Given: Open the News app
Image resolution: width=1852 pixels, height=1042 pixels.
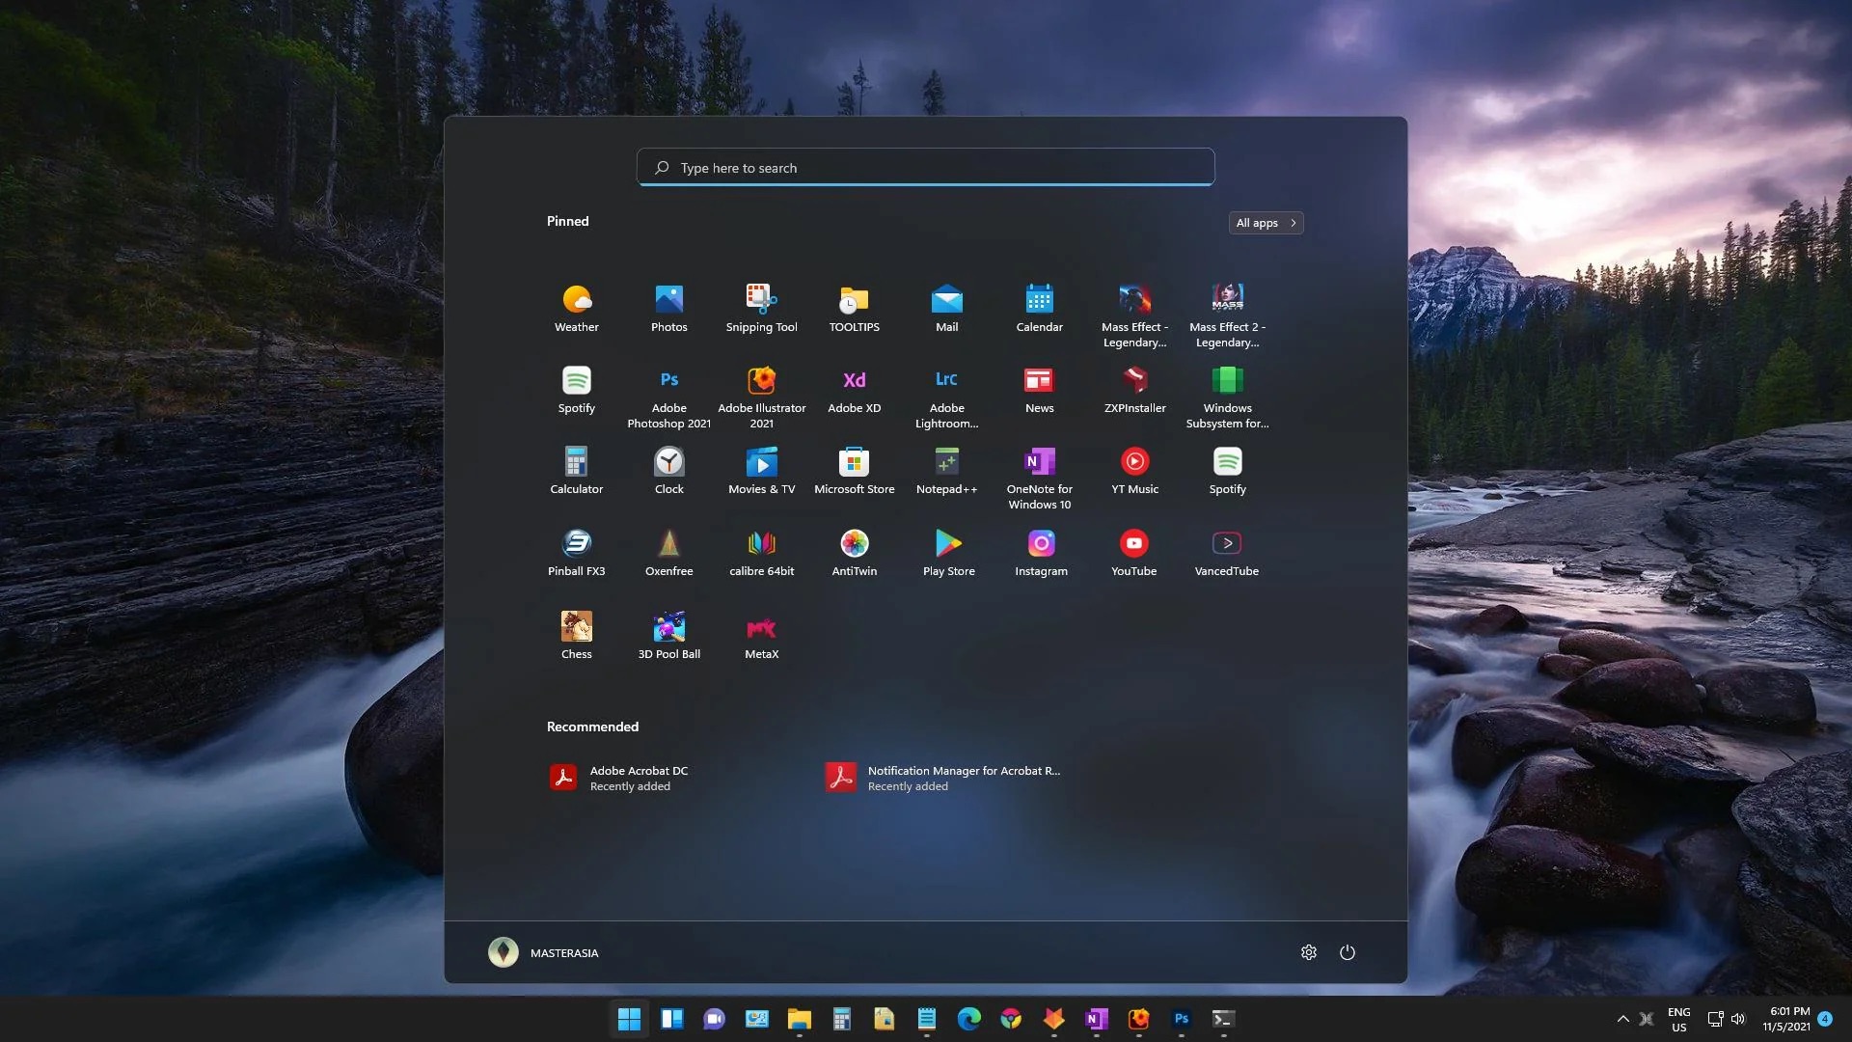Looking at the screenshot, I should click(x=1040, y=390).
